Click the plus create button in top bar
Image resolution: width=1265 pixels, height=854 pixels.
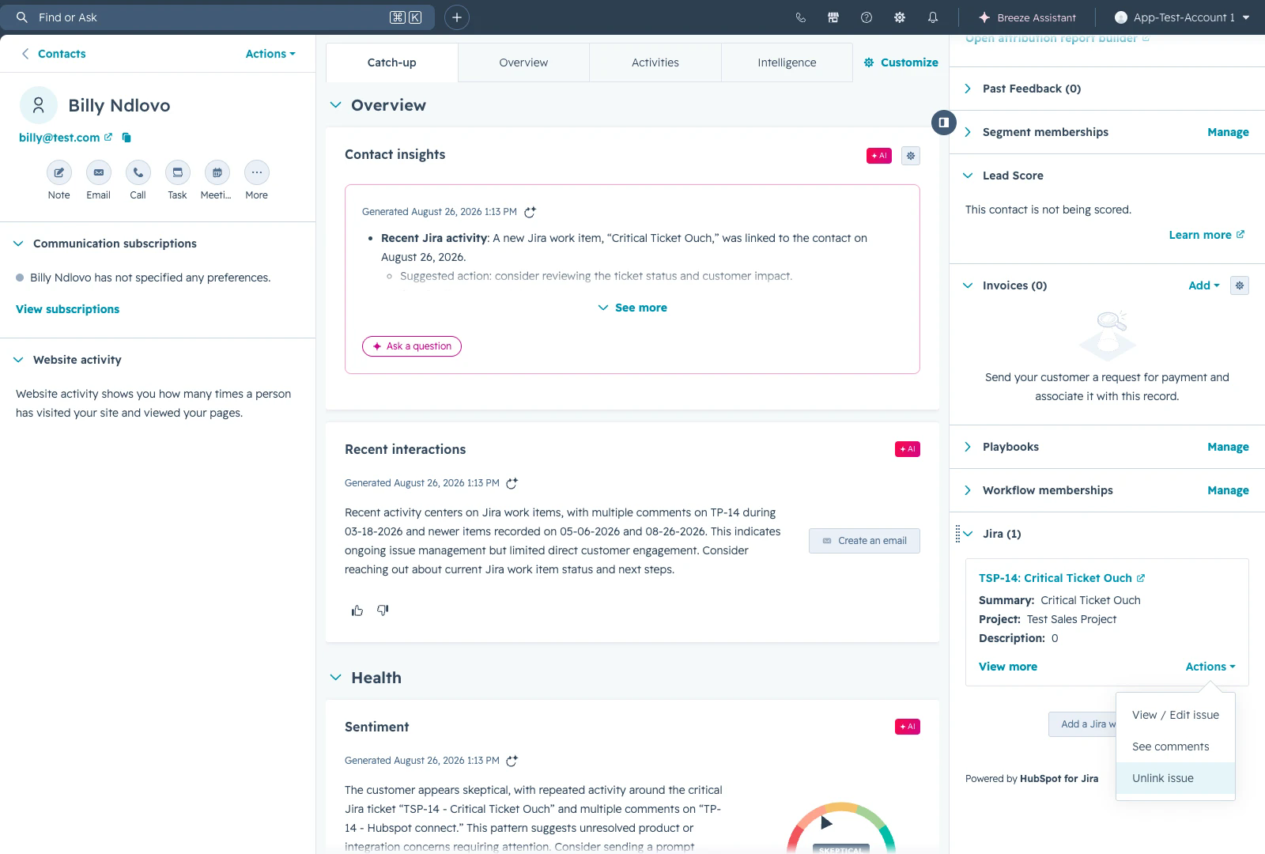457,17
